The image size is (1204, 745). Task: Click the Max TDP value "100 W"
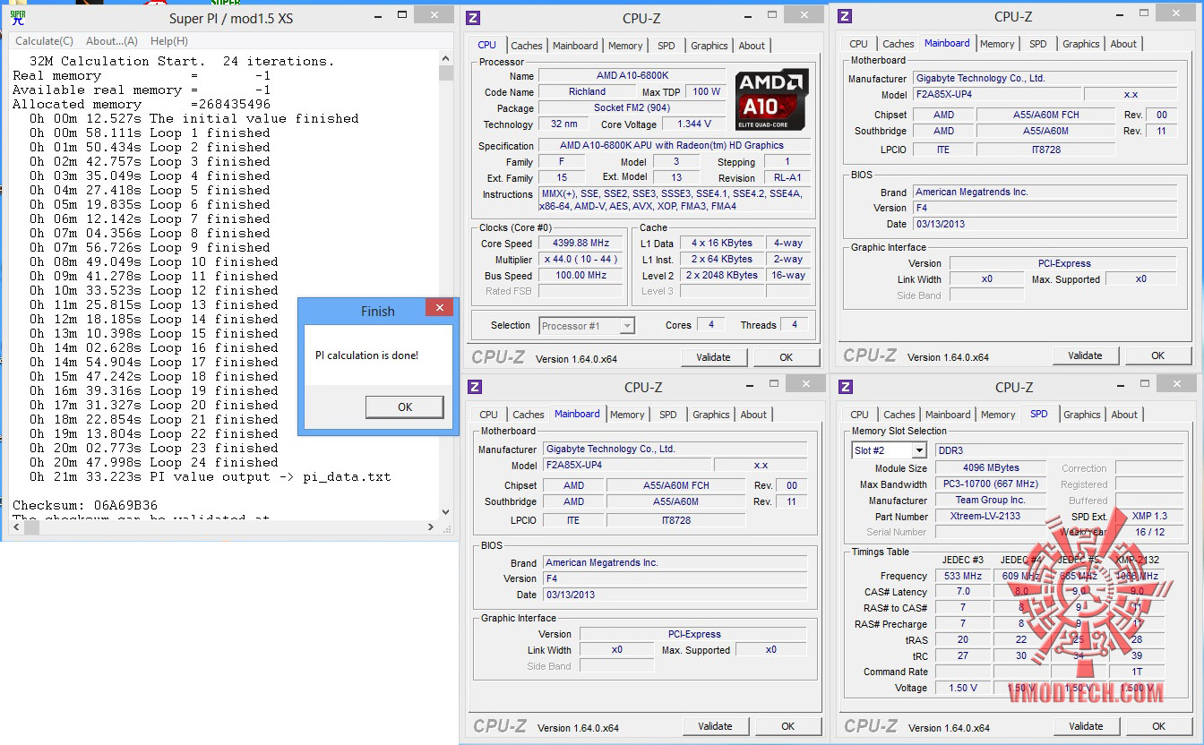point(707,92)
